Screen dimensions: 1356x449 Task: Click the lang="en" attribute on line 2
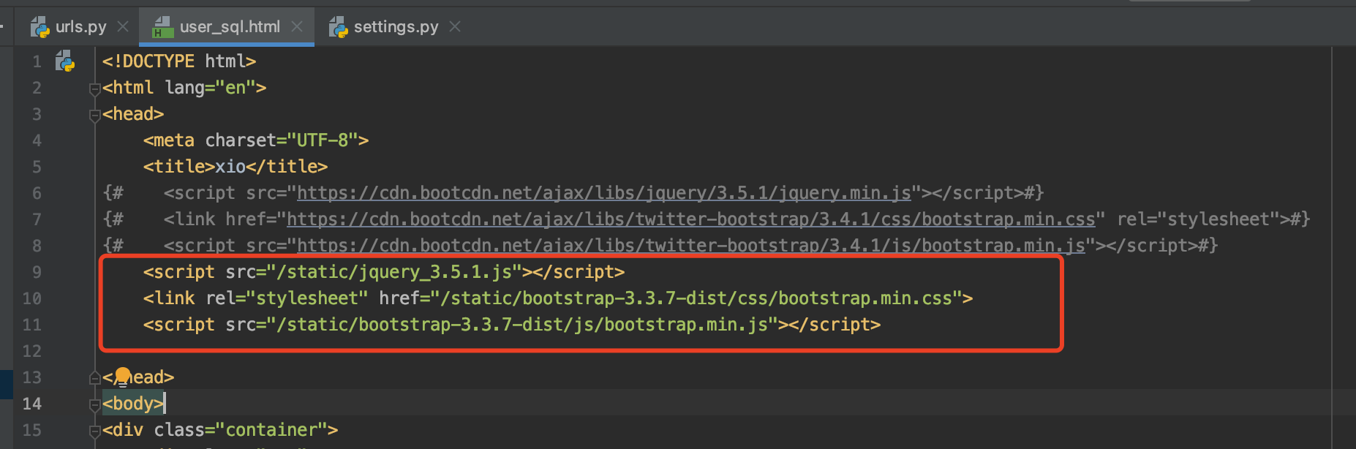(x=211, y=88)
